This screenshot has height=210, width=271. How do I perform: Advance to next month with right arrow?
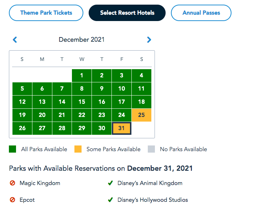point(149,40)
